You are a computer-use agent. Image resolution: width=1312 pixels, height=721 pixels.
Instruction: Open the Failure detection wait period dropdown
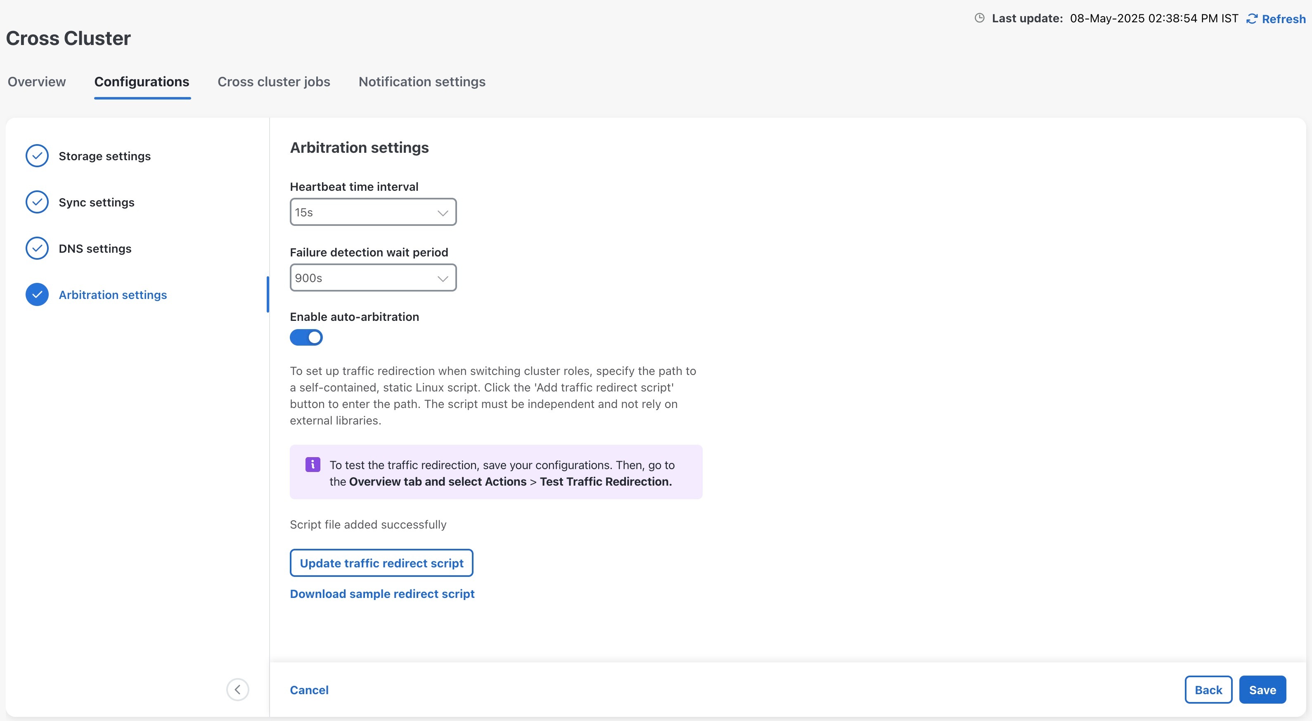(x=373, y=277)
